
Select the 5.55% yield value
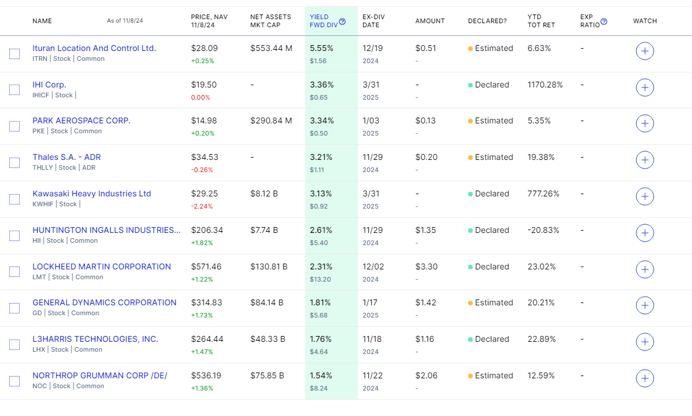[x=321, y=48]
